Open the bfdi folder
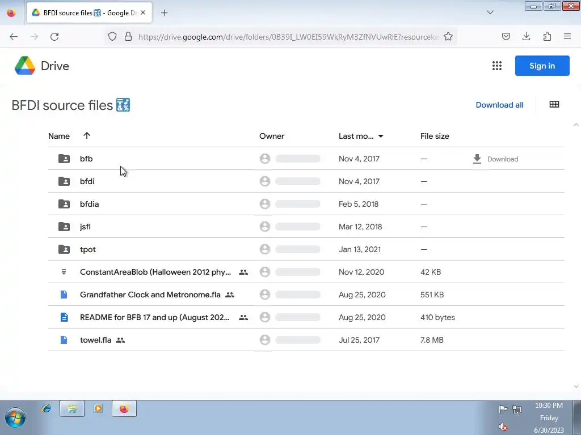Screen dimensions: 581x435 click(87, 181)
